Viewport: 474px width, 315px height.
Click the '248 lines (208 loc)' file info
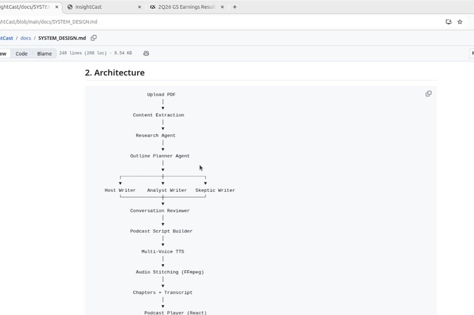[83, 53]
